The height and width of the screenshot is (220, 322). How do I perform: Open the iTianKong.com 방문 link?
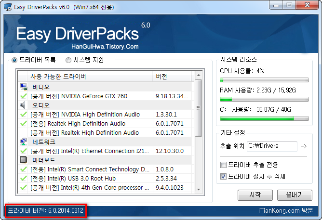286,210
